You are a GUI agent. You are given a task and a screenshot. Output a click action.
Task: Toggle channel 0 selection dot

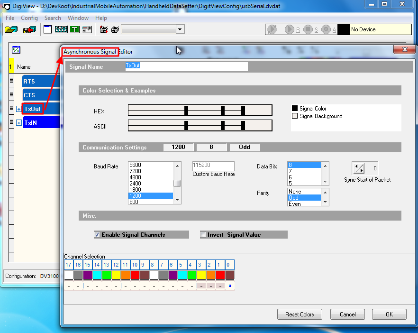pyautogui.click(x=230, y=286)
